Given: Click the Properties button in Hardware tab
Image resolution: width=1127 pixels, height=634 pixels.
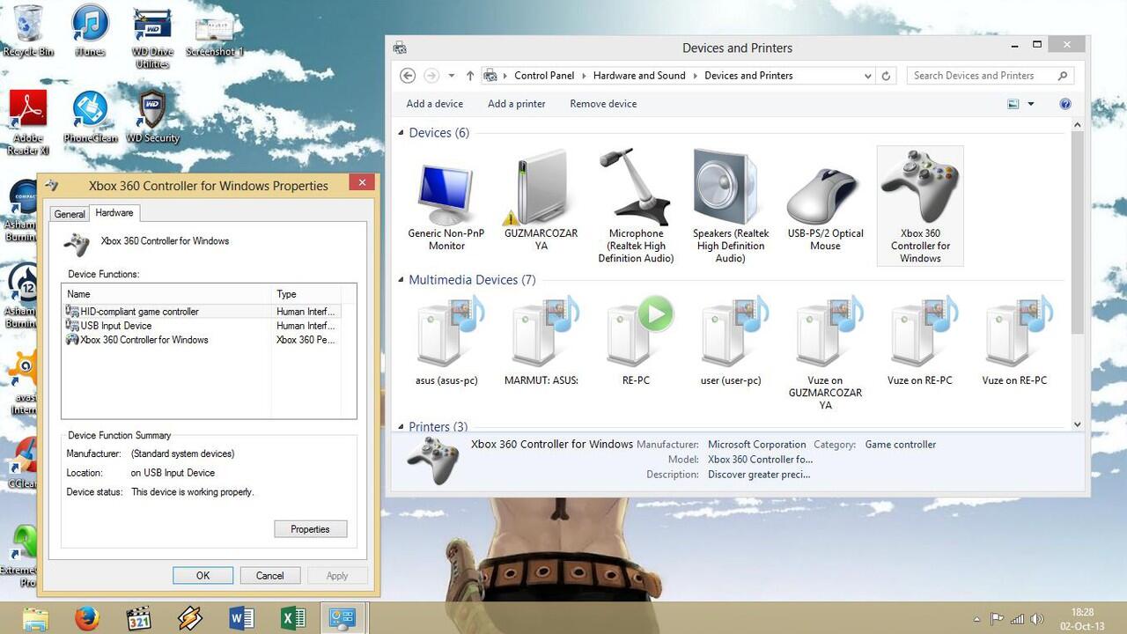Looking at the screenshot, I should coord(310,529).
